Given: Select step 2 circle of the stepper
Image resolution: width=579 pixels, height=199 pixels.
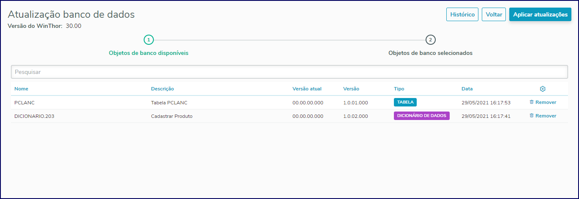Looking at the screenshot, I should [x=430, y=40].
